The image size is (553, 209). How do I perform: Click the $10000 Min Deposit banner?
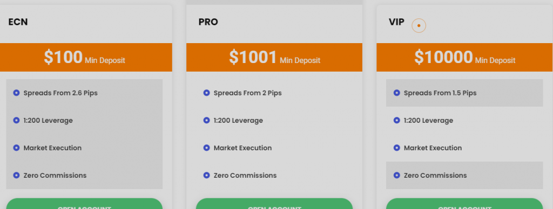(x=465, y=57)
